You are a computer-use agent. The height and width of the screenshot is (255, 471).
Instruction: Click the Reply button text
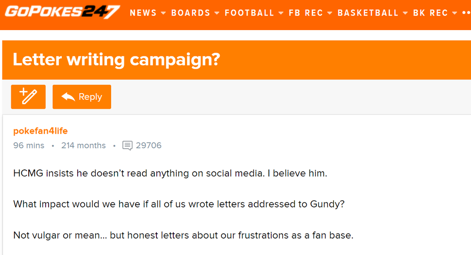90,96
